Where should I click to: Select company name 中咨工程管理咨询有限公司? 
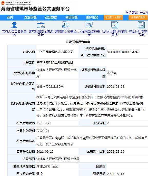coord(55,52)
